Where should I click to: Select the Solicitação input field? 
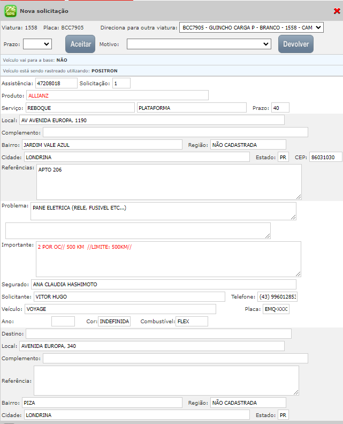coord(121,83)
